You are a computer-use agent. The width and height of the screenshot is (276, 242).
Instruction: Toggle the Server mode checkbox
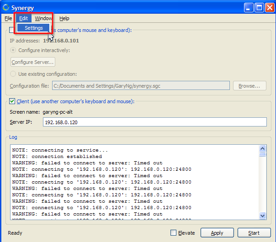[11, 30]
